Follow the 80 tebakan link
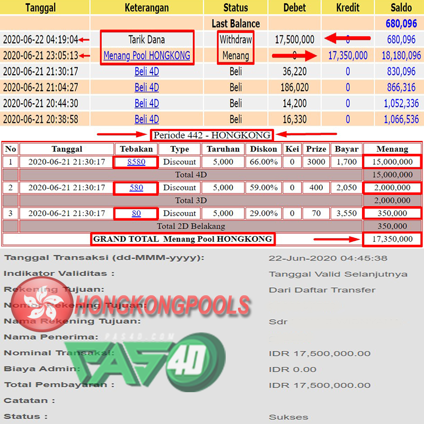 136,213
